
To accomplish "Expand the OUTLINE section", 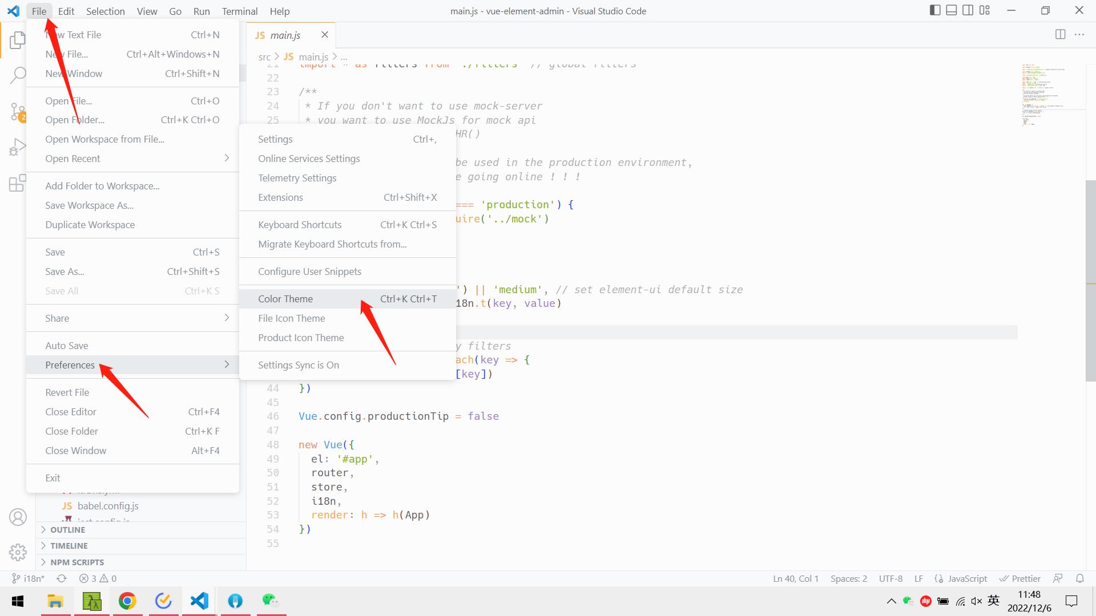I will pyautogui.click(x=67, y=530).
